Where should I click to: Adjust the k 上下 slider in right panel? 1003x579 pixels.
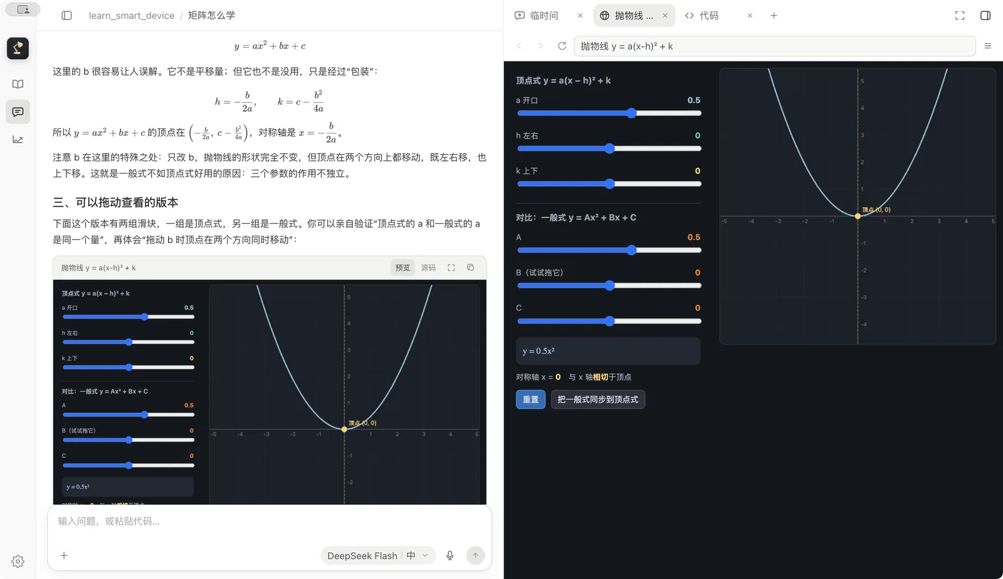[609, 184]
